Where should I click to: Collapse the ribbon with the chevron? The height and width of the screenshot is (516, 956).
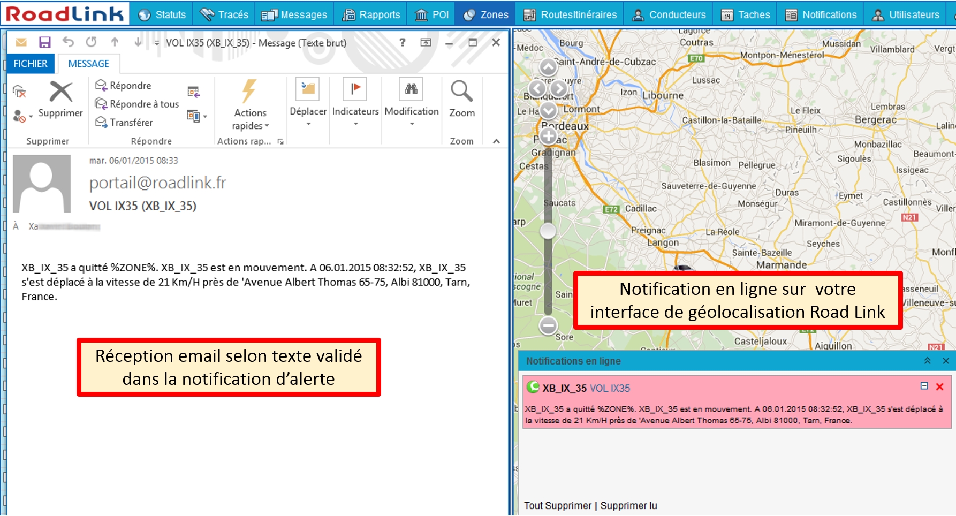[496, 141]
